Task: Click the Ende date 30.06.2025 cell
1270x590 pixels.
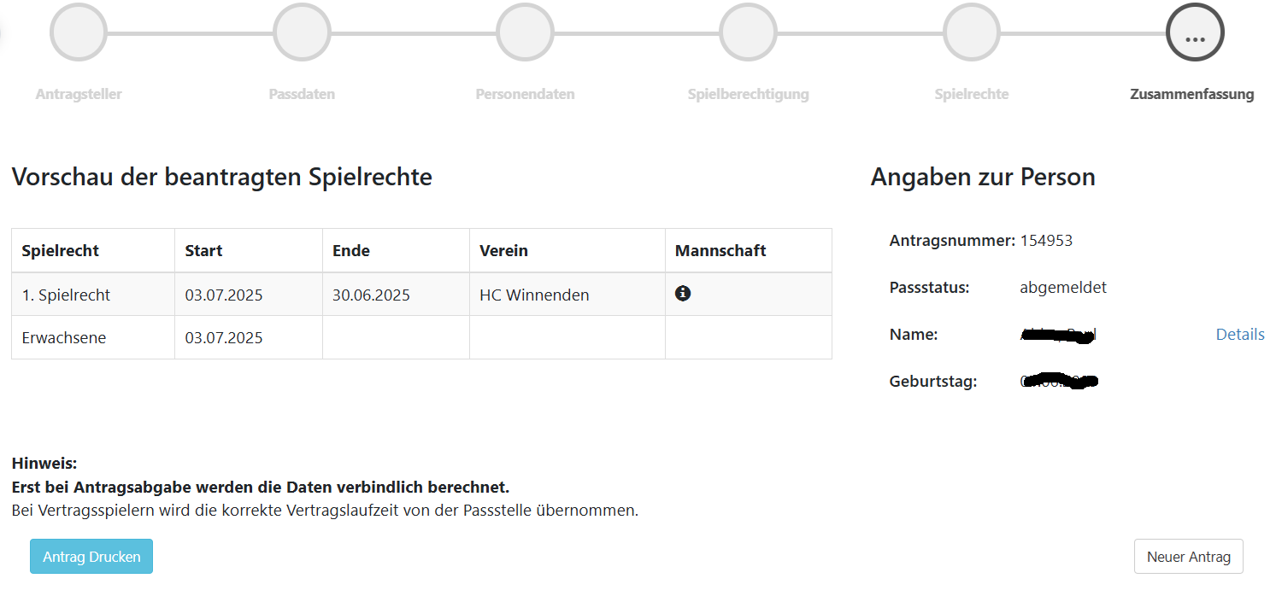Action: [x=371, y=295]
